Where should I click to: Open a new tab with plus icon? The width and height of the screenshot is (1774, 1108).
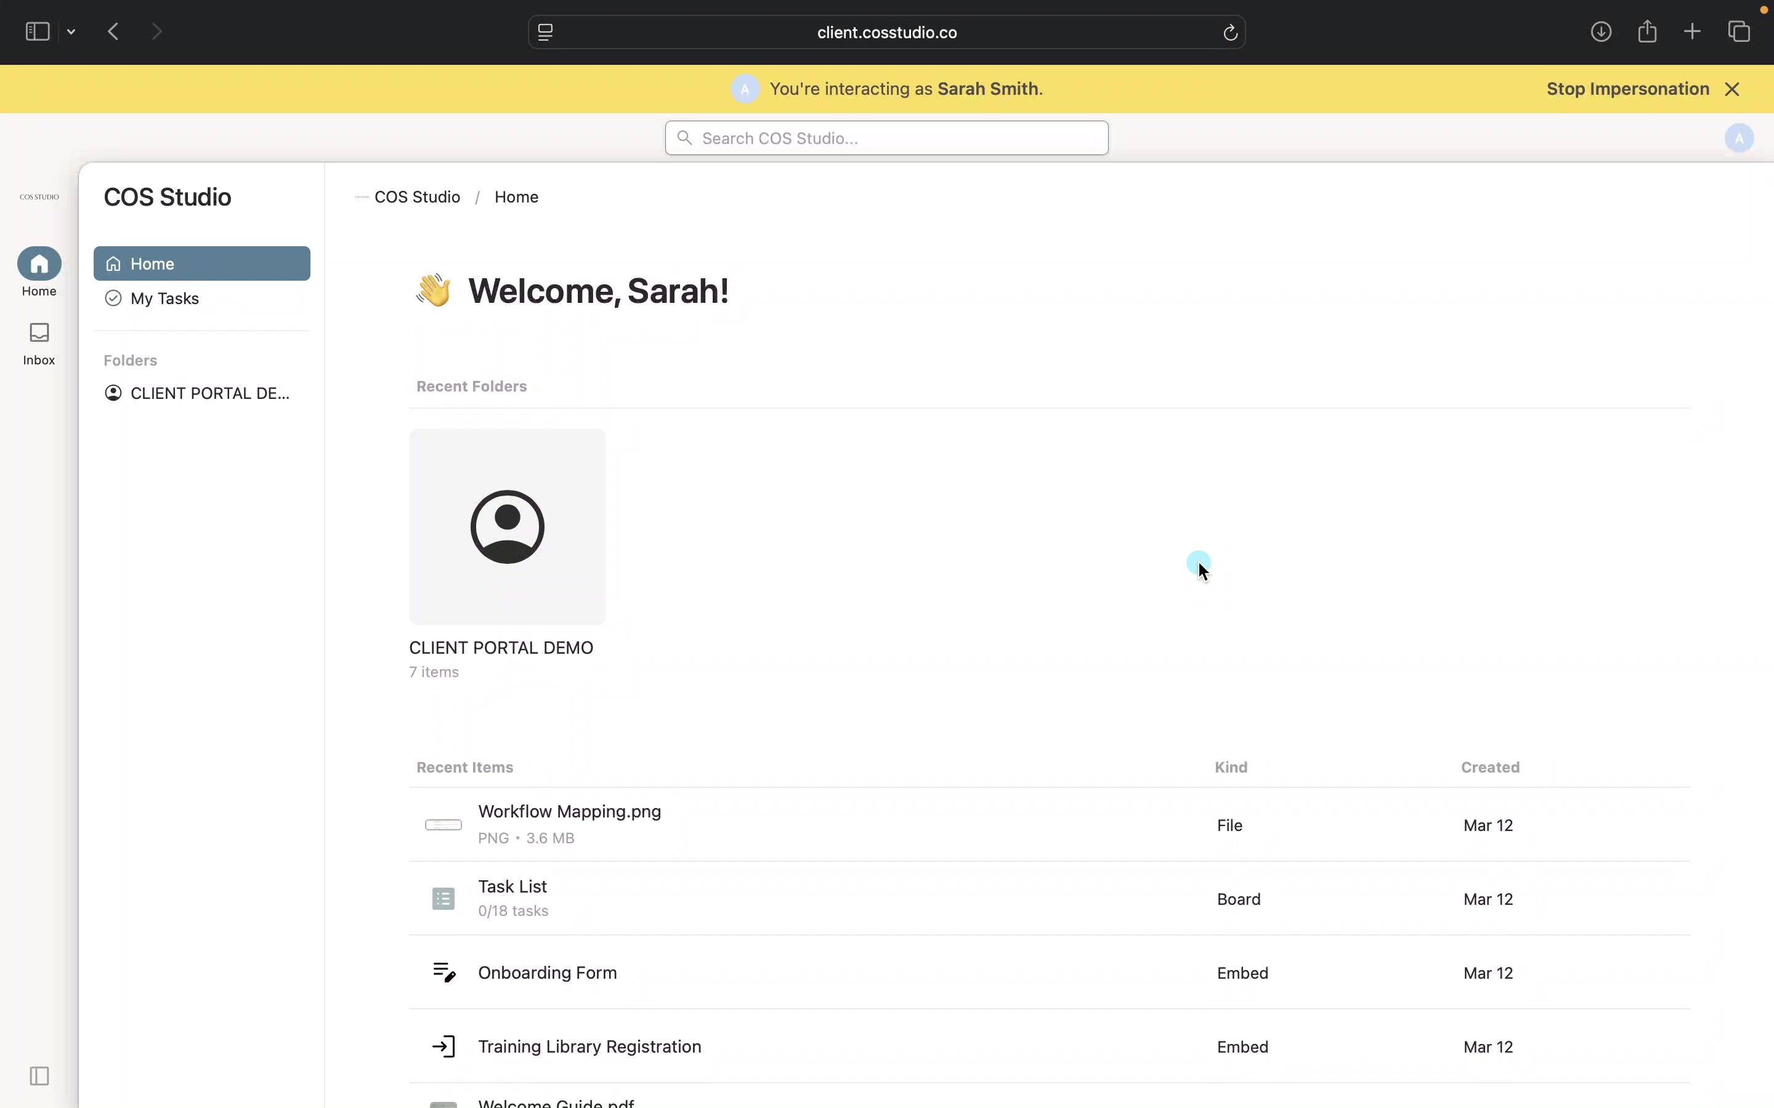coord(1692,31)
